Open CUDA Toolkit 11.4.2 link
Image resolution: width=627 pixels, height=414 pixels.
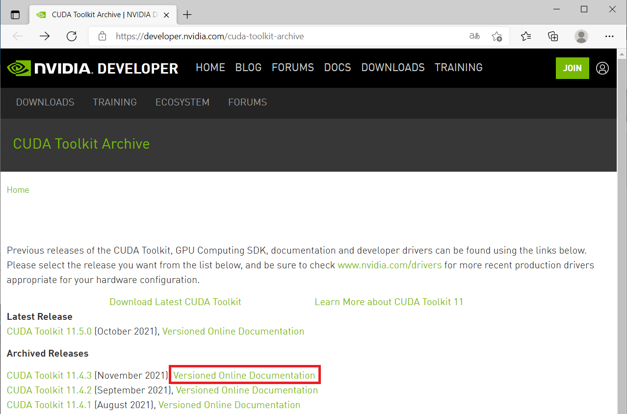[49, 390]
